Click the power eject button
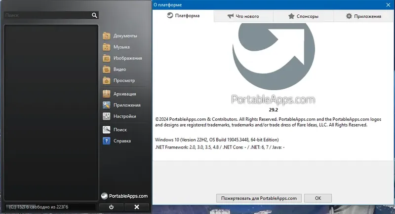 tap(111, 207)
